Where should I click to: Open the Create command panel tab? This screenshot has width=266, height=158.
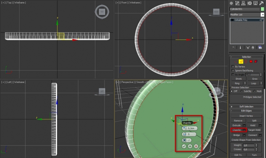point(231,3)
